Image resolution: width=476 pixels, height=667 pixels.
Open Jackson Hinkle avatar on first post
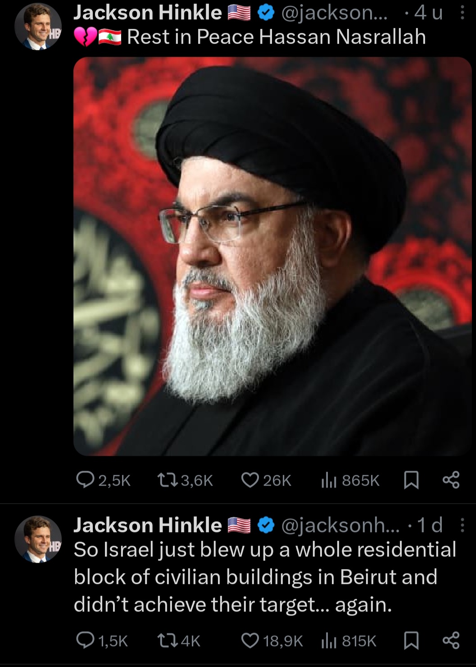click(38, 27)
